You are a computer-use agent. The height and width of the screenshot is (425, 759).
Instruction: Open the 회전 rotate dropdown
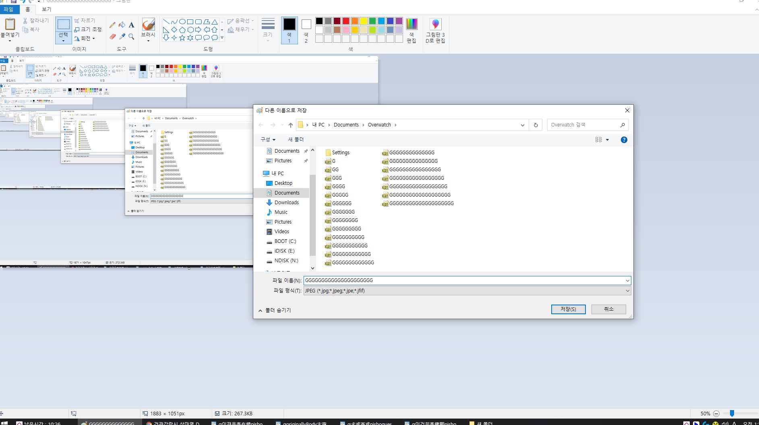(x=85, y=39)
